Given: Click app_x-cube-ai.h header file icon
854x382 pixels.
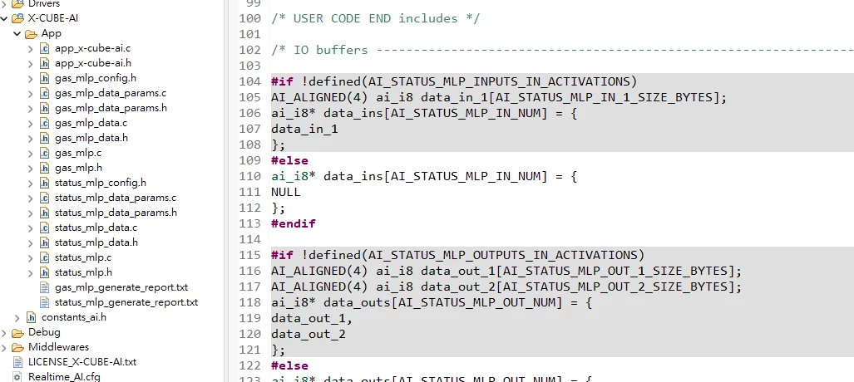Looking at the screenshot, I should tap(45, 63).
